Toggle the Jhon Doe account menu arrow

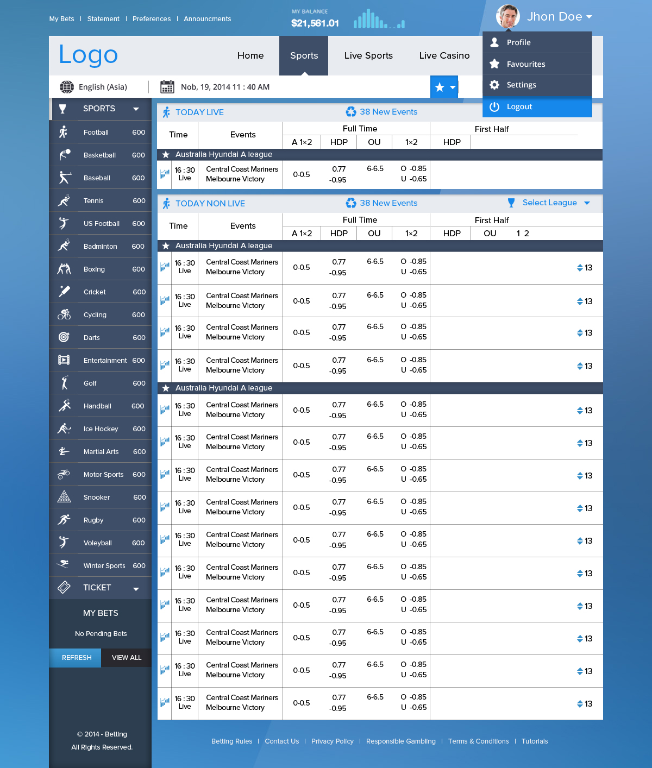590,17
